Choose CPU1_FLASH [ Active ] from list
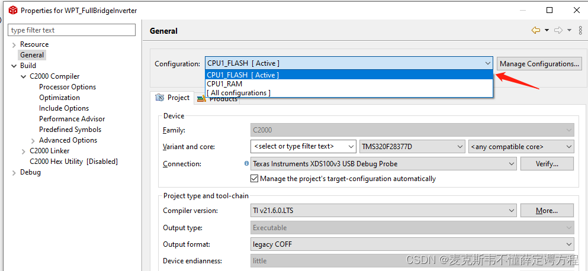 (349, 75)
